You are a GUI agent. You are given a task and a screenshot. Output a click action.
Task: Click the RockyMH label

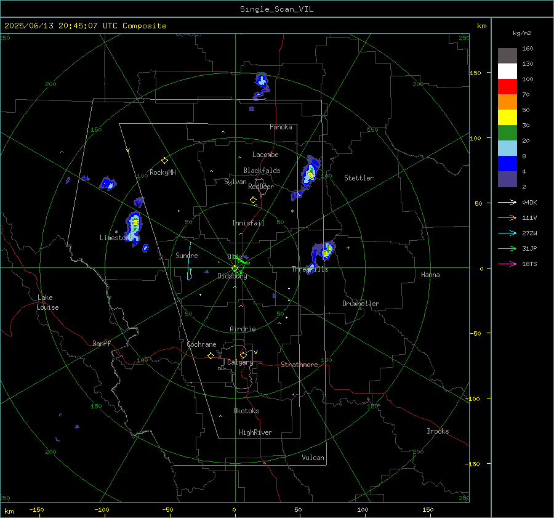pyautogui.click(x=163, y=172)
